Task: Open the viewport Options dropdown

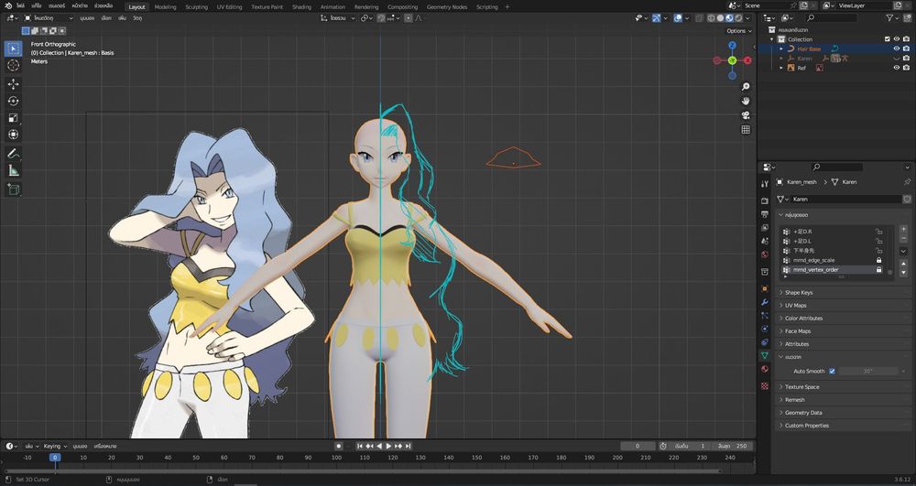Action: click(738, 31)
